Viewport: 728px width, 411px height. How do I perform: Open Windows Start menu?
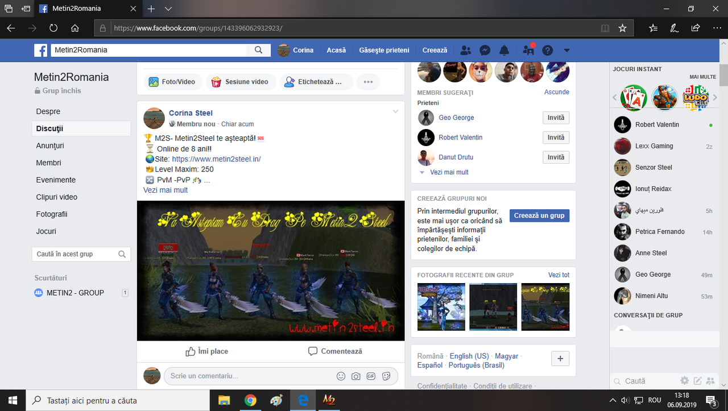(x=13, y=400)
